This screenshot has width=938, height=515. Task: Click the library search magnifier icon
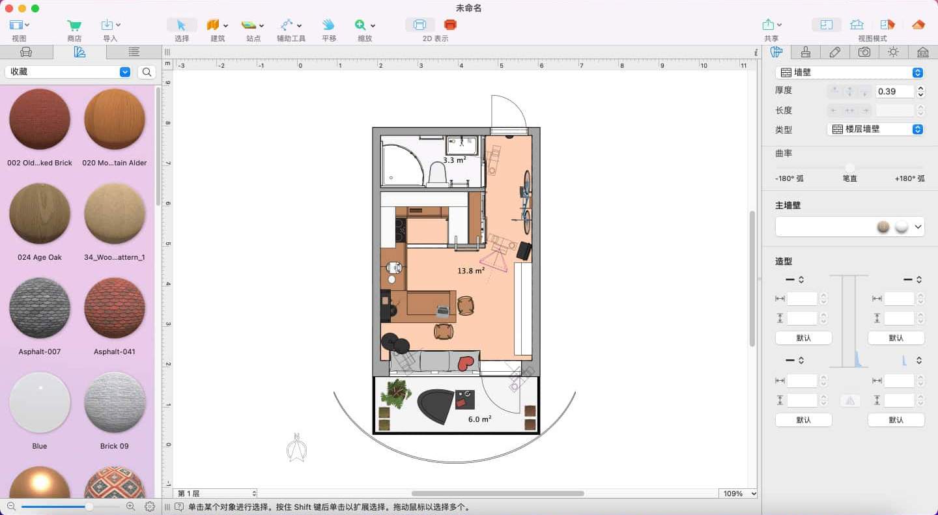[147, 72]
